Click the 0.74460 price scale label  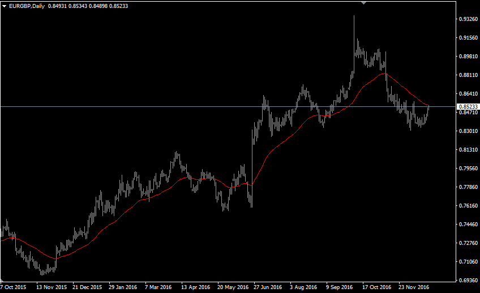point(468,224)
